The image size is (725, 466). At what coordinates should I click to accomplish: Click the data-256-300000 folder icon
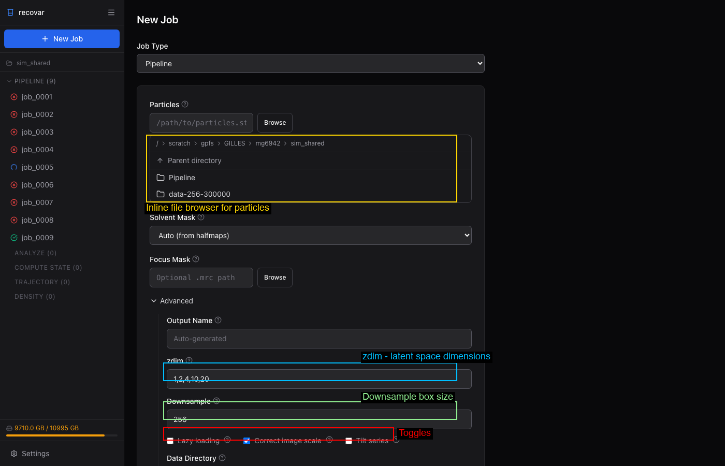click(161, 194)
